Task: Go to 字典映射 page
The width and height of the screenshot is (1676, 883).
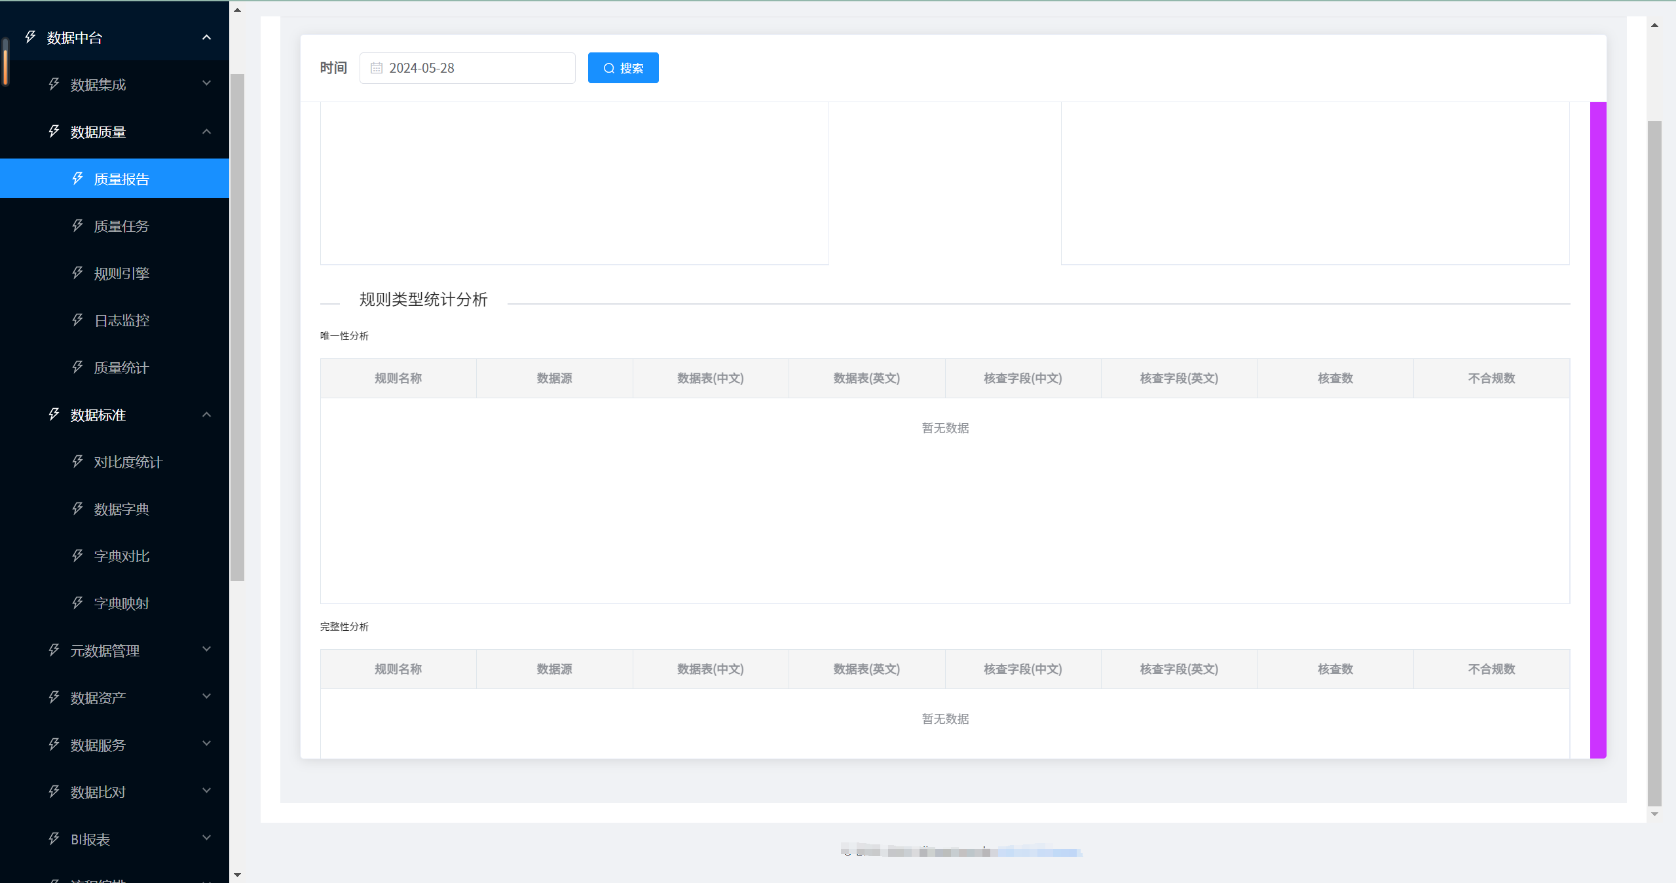Action: pos(115,603)
